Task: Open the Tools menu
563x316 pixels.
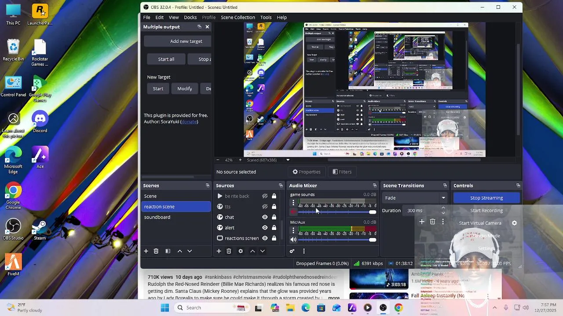Action: pos(266,18)
